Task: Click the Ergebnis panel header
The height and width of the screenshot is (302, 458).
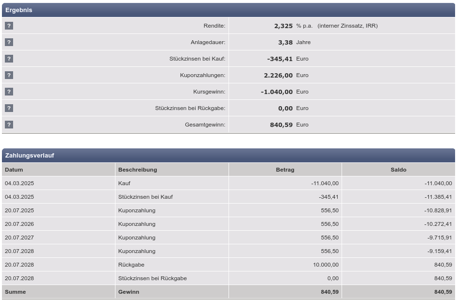Action: coord(228,10)
